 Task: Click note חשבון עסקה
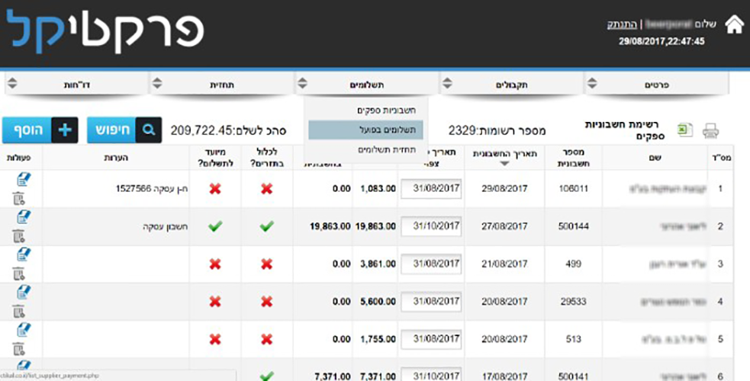pyautogui.click(x=166, y=227)
